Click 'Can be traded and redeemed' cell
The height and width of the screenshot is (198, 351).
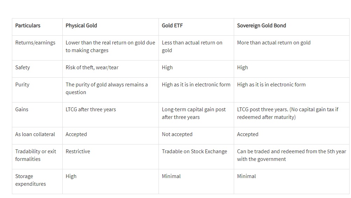coord(291,155)
